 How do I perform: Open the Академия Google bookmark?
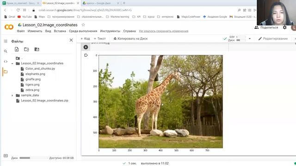click(215, 17)
